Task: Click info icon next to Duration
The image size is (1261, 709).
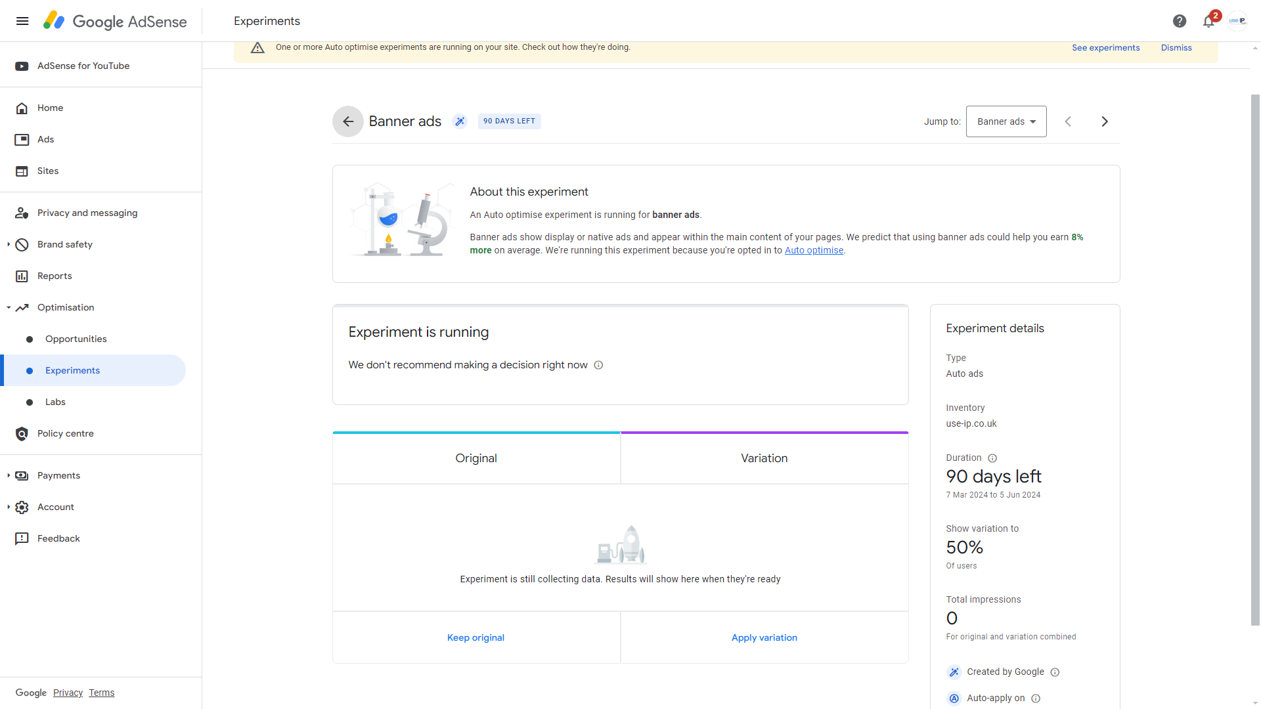Action: coord(992,458)
